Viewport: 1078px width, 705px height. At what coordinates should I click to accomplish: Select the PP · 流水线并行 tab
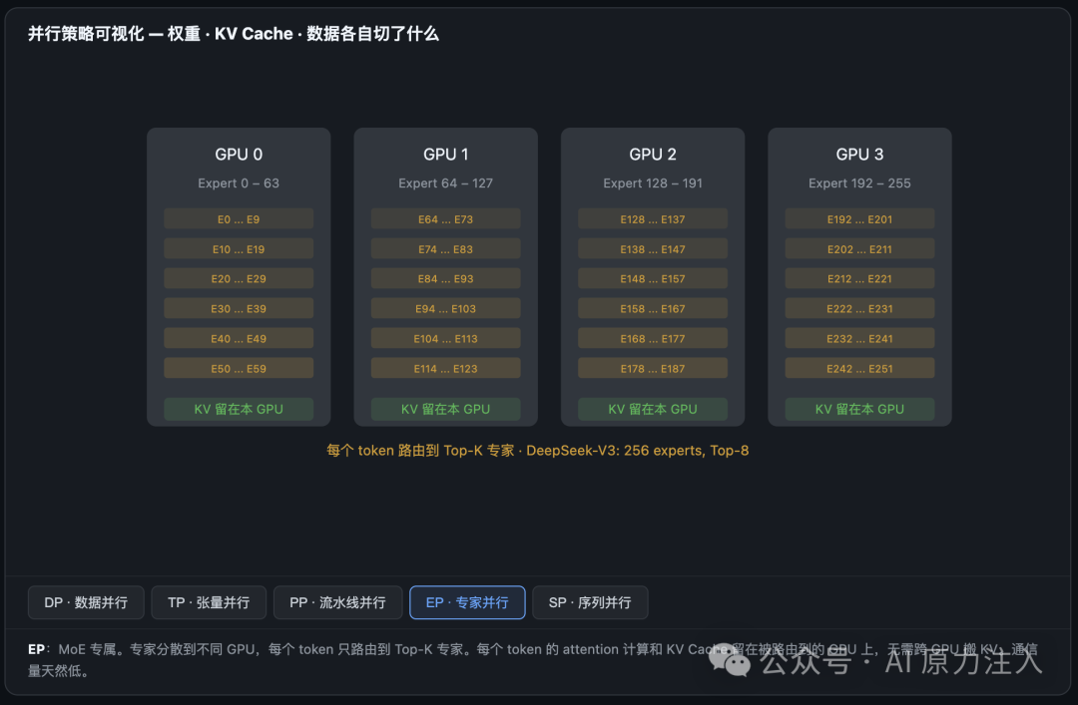click(x=337, y=602)
